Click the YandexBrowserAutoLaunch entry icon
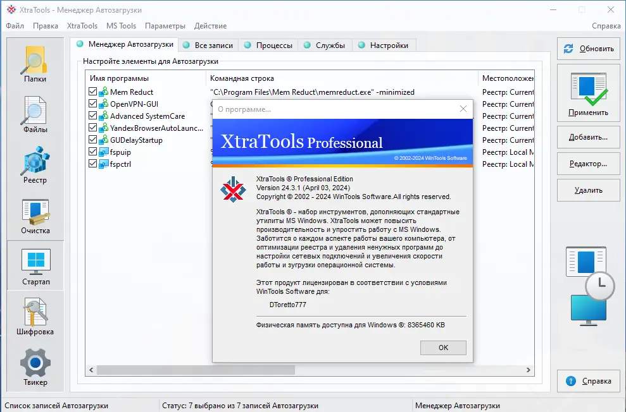This screenshot has height=412, width=626. (x=103, y=128)
